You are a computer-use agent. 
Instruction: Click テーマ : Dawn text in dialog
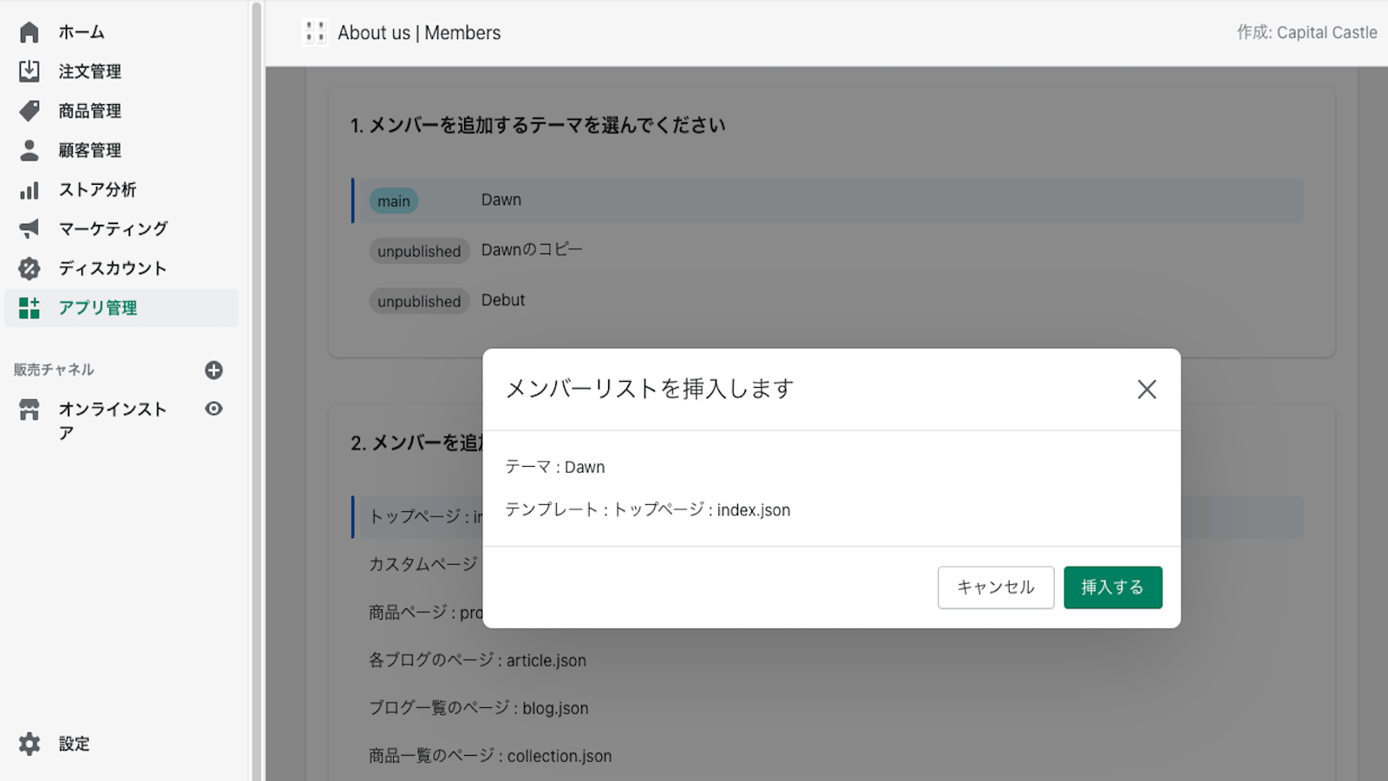(x=555, y=467)
